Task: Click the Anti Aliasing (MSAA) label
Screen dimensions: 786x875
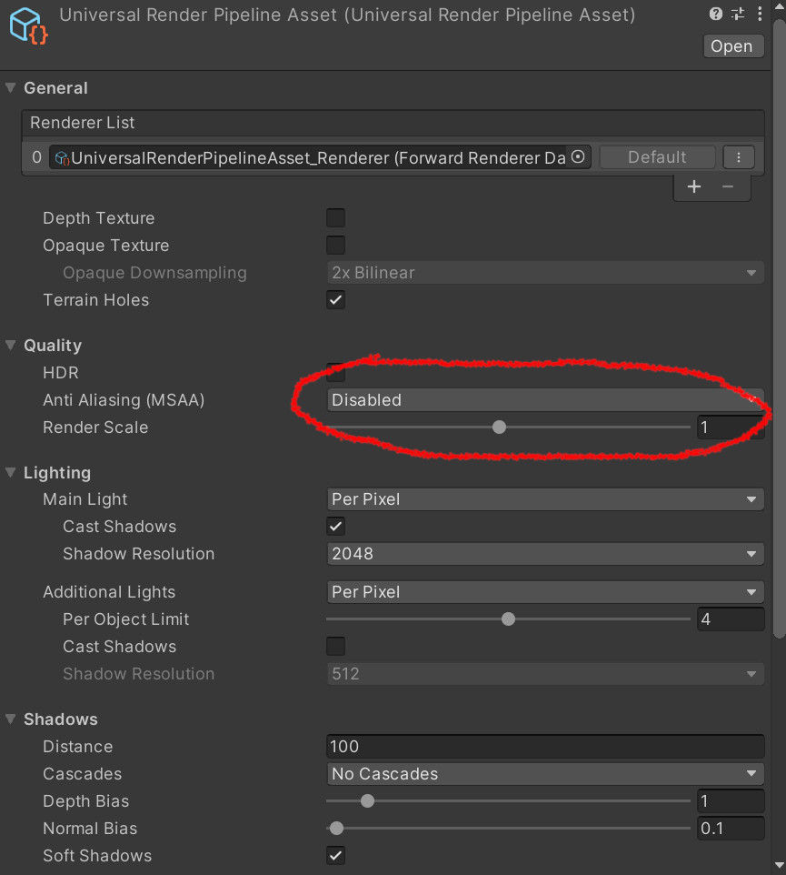Action: [124, 399]
